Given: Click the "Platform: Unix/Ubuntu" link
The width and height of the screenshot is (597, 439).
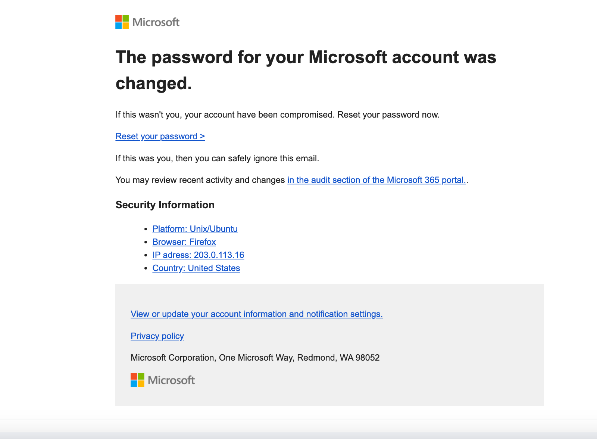Looking at the screenshot, I should pos(195,229).
